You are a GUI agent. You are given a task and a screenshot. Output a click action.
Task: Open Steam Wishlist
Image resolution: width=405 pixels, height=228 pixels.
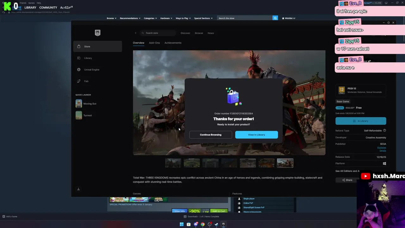(x=289, y=18)
